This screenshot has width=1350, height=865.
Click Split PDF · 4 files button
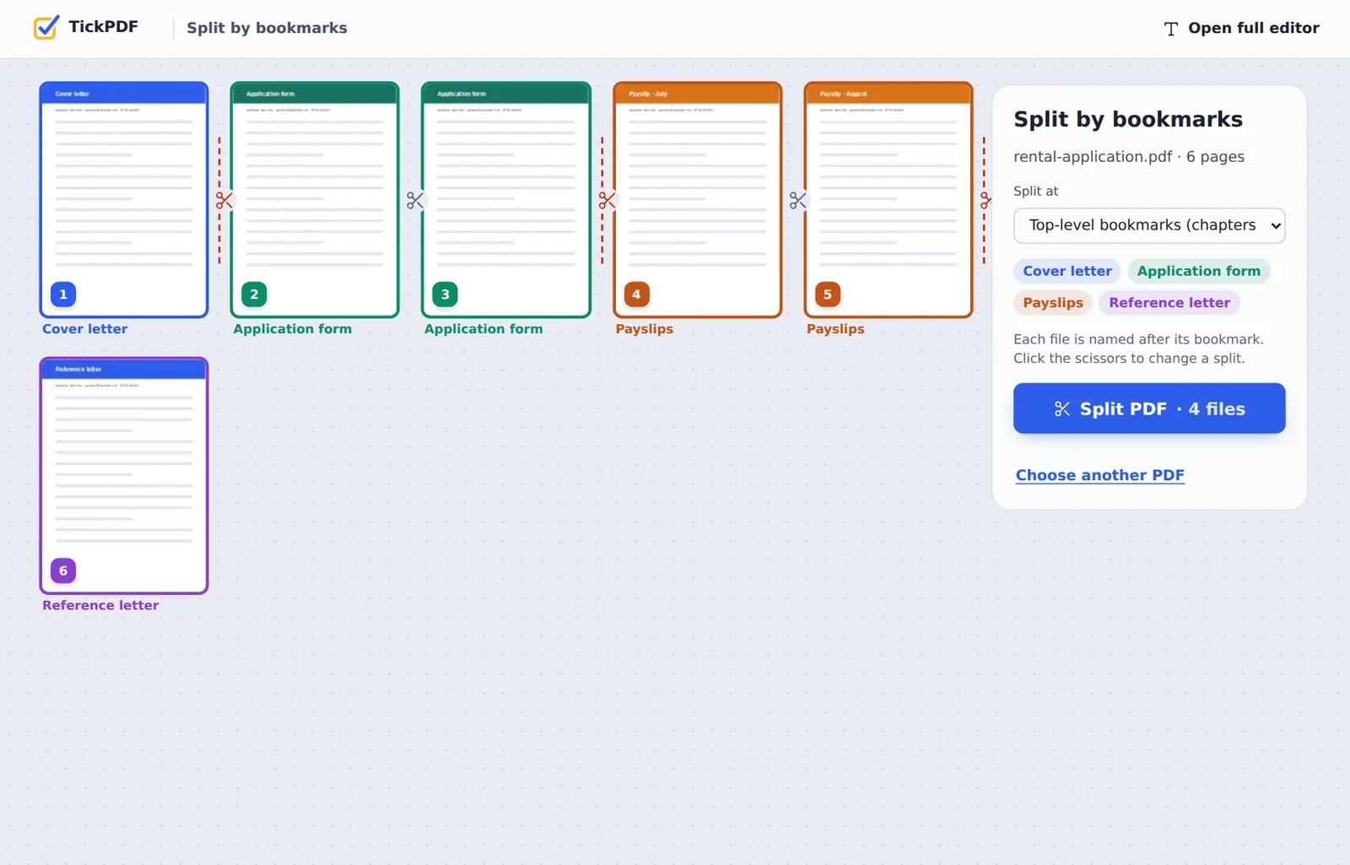coord(1149,408)
